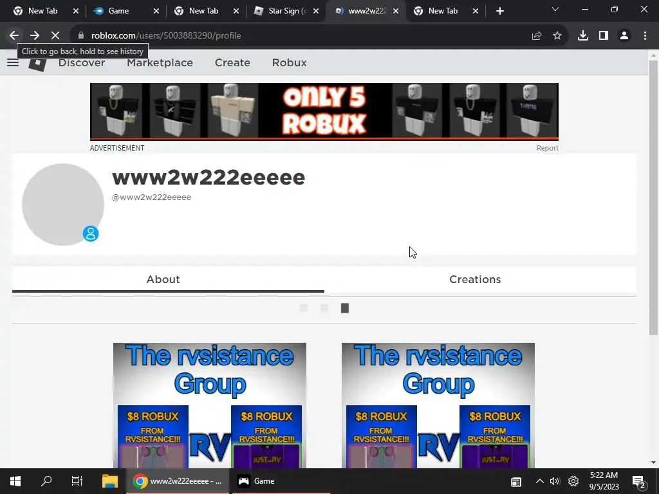Expand the tab search chevron

[x=555, y=9]
